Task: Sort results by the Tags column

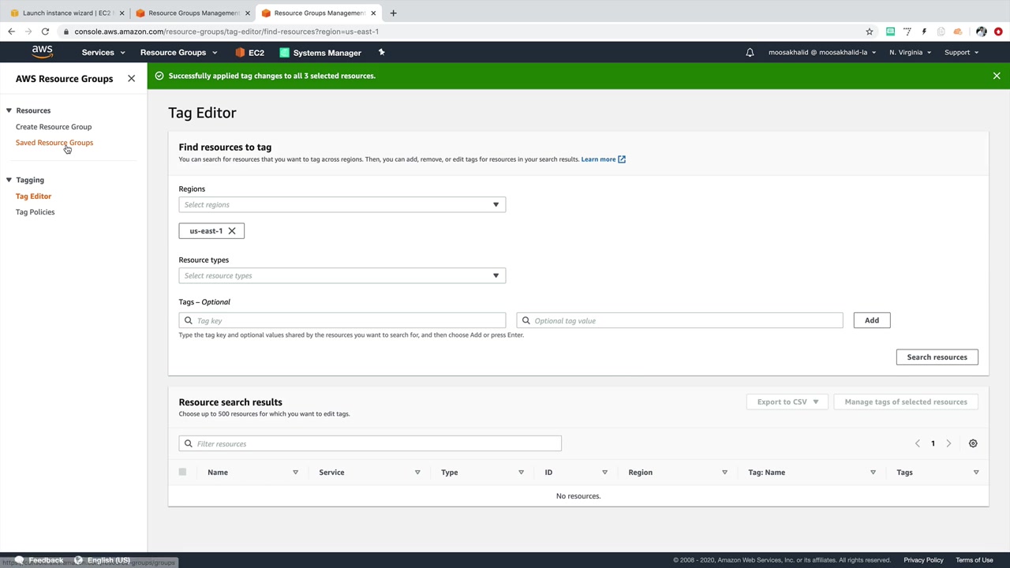Action: pyautogui.click(x=976, y=473)
